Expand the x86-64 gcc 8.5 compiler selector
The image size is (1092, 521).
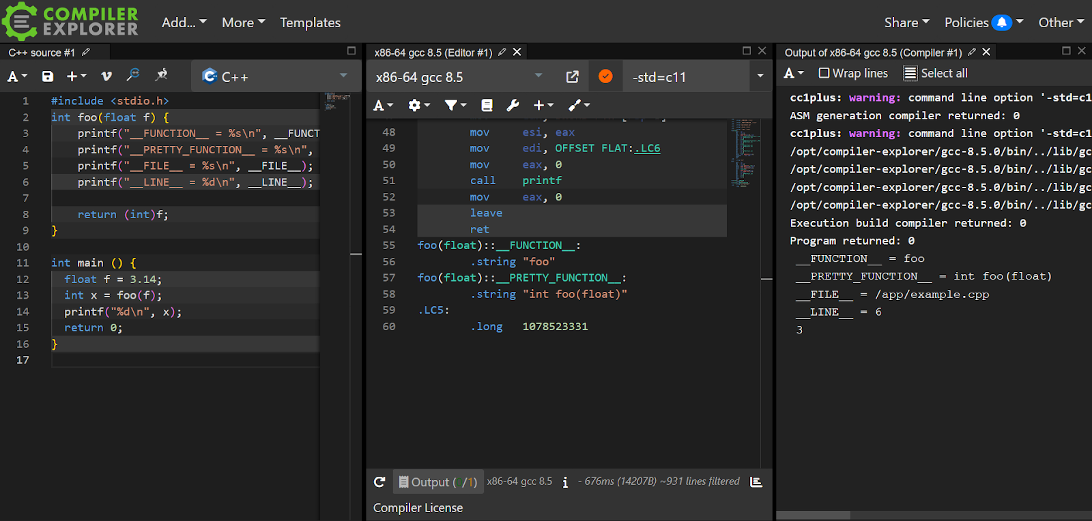point(459,77)
